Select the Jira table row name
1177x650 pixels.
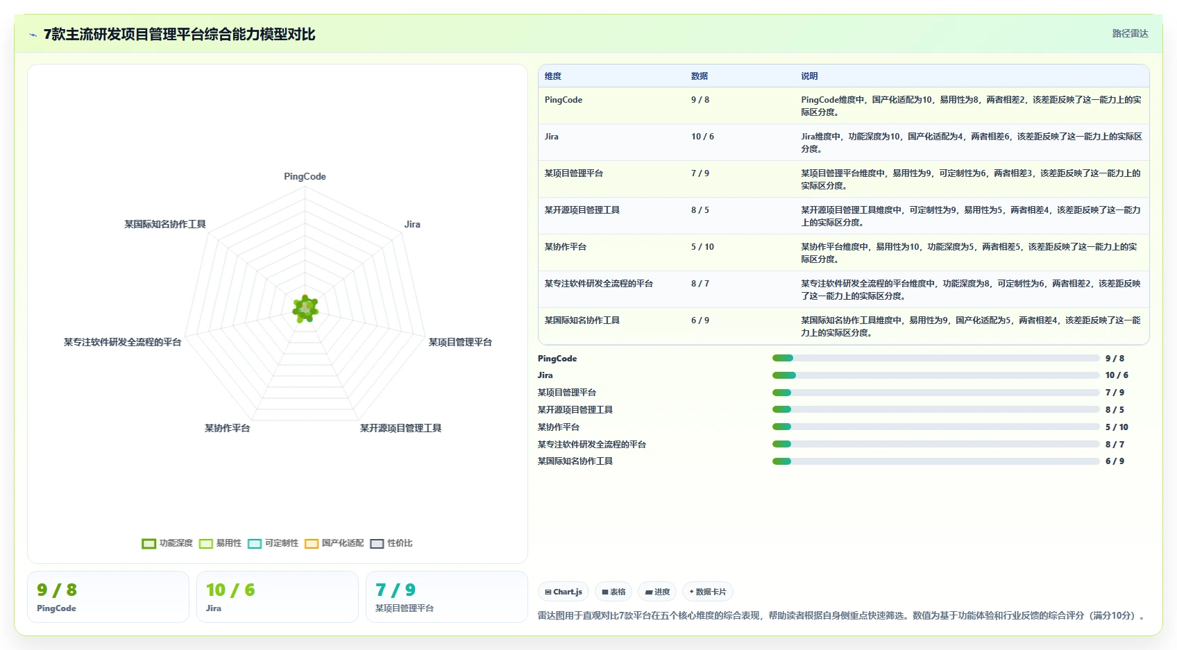coord(552,137)
